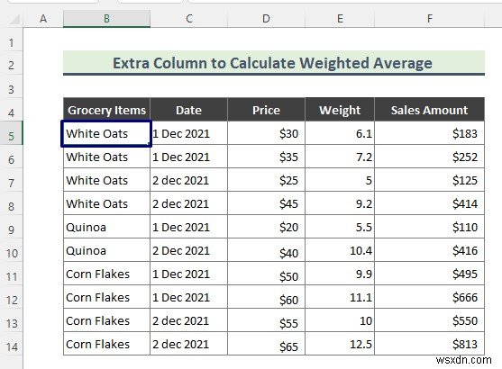The image size is (502, 369).
Task: Select the price cell showing $45
Action: point(266,203)
